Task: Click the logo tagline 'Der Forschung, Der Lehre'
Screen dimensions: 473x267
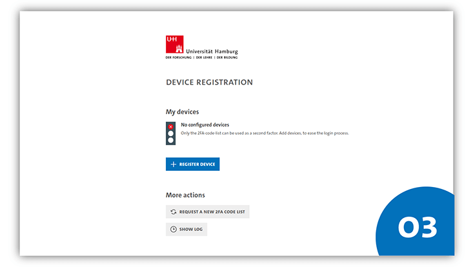Action: click(x=201, y=57)
